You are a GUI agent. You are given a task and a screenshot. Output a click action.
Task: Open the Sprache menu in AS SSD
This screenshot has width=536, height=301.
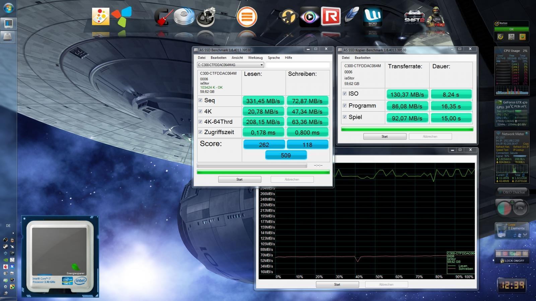point(274,58)
